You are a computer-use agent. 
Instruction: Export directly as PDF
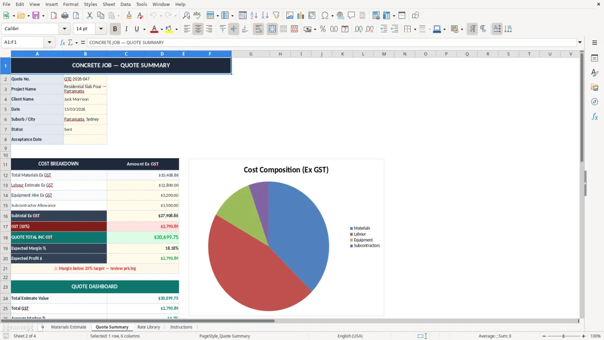[54, 16]
